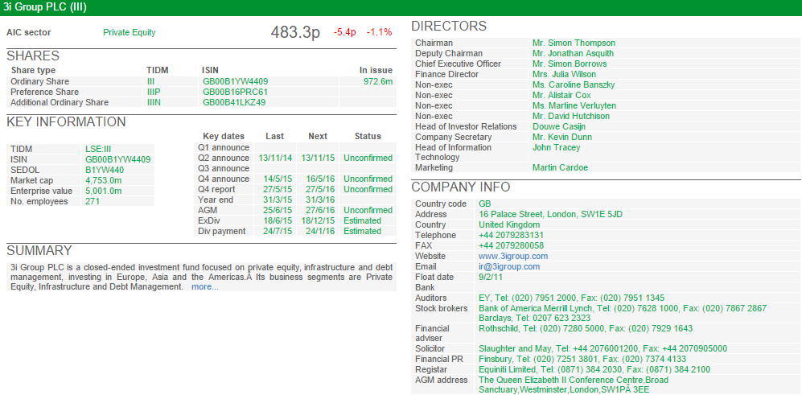The height and width of the screenshot is (395, 802).
Task: Click Mr. Kevin Dunn company secretary name
Action: 562,137
